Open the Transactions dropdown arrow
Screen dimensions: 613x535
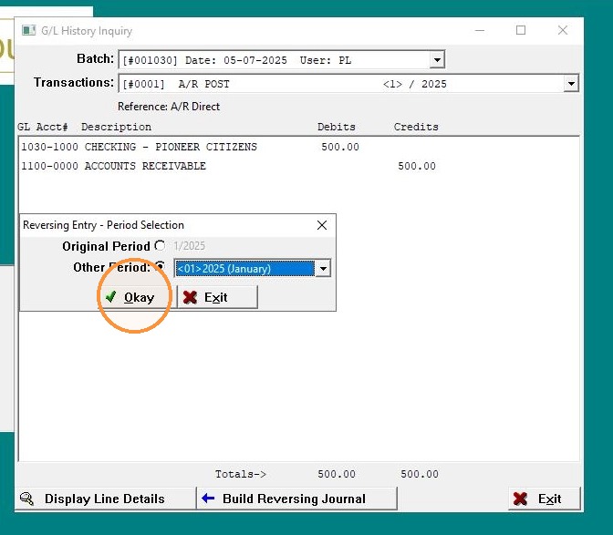(x=571, y=84)
